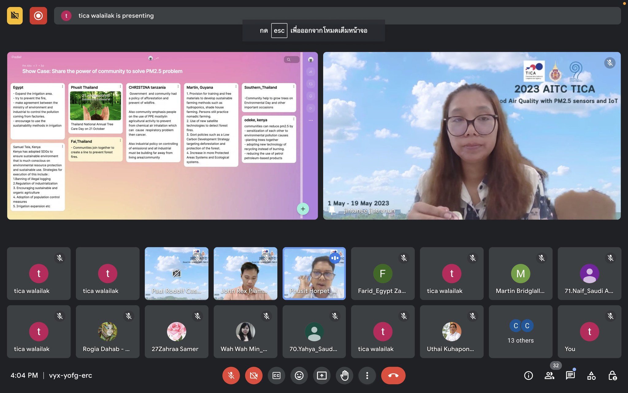Open host controls lock icon
The image size is (628, 393).
tap(612, 375)
